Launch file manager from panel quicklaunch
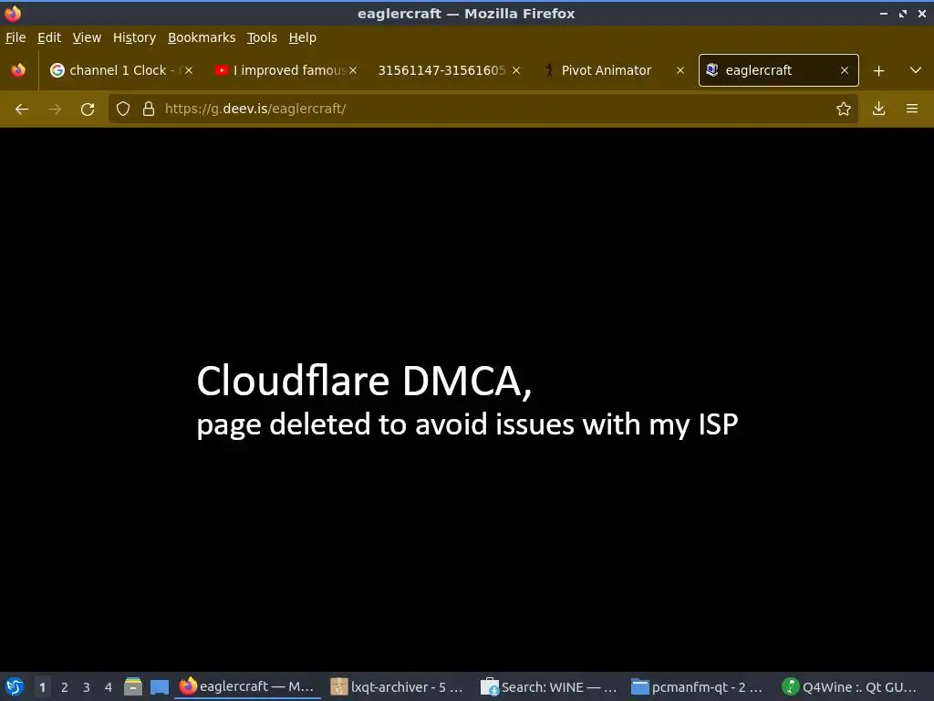The width and height of the screenshot is (934, 701). pos(133,686)
